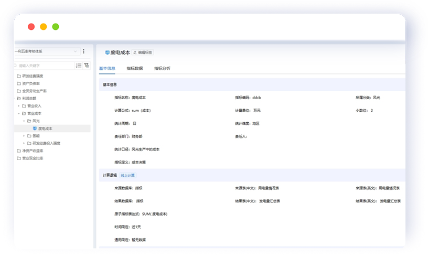This screenshot has height=257, width=428.
Task: Collapse the 营业成本 tree node
Action: [18, 113]
